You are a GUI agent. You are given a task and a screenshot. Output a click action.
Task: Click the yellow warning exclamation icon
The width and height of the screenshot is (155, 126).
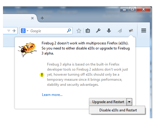[x=42, y=75]
